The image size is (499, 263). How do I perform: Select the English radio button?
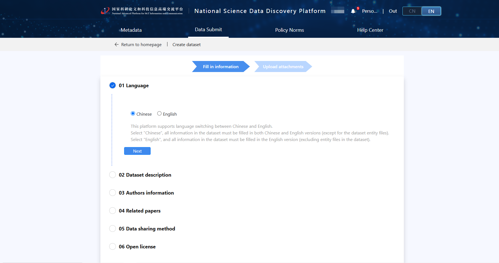(x=159, y=114)
